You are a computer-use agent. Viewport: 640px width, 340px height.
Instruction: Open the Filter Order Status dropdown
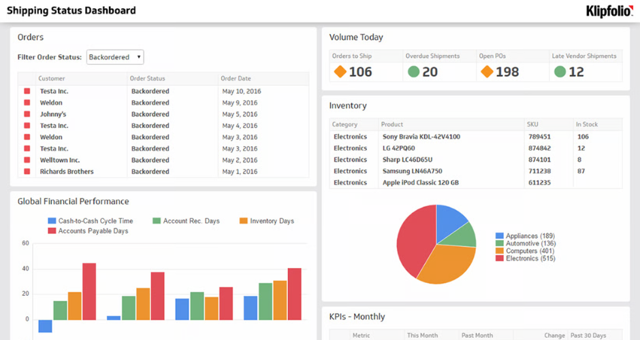115,58
